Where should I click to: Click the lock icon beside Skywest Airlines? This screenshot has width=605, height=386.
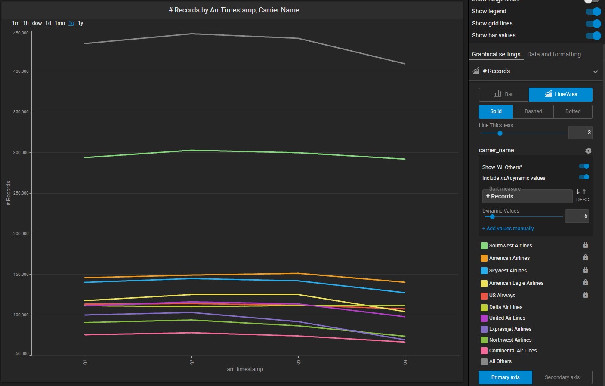(x=585, y=270)
